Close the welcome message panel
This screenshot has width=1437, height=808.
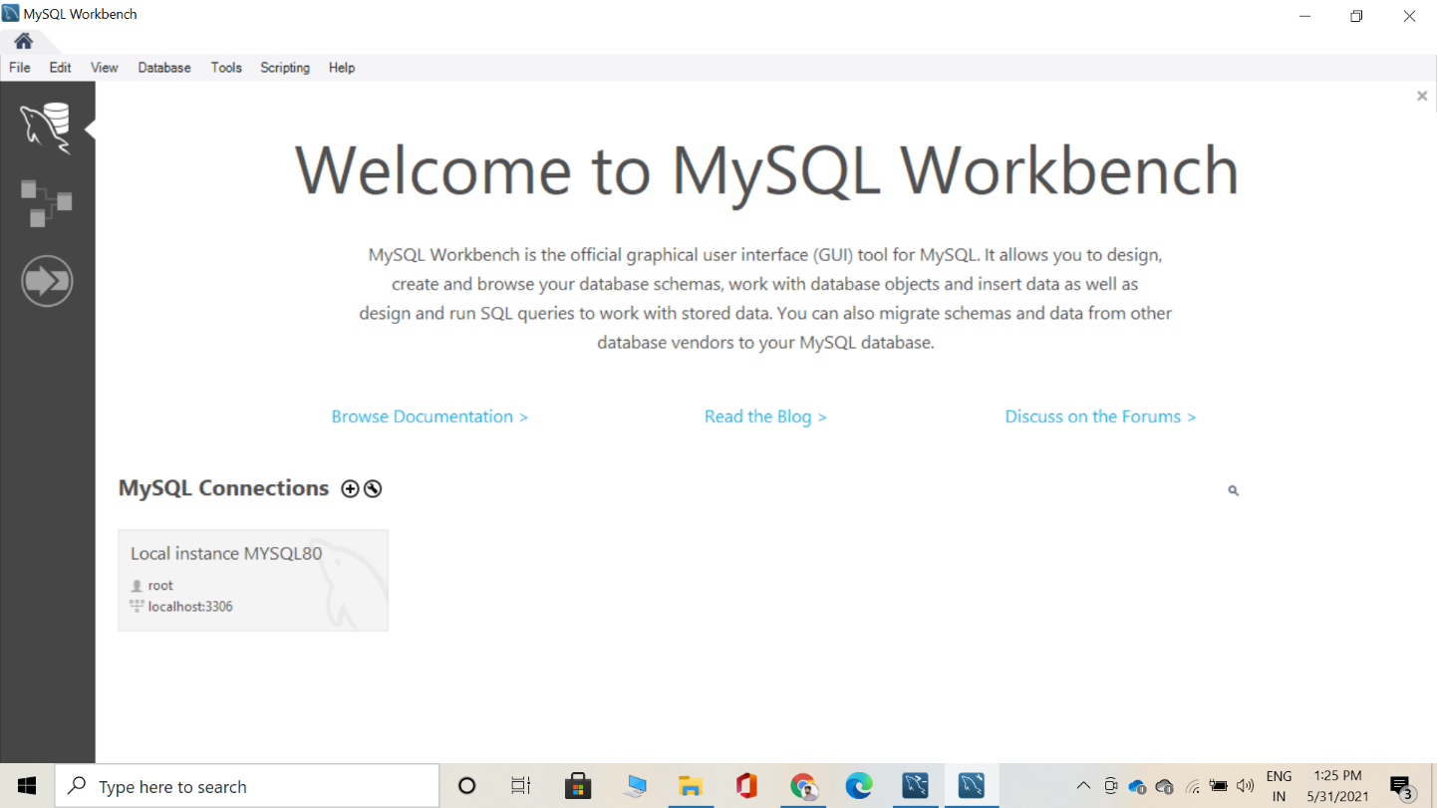pos(1422,97)
